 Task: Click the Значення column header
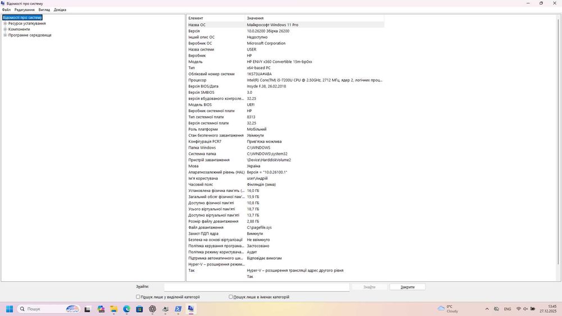(314, 18)
